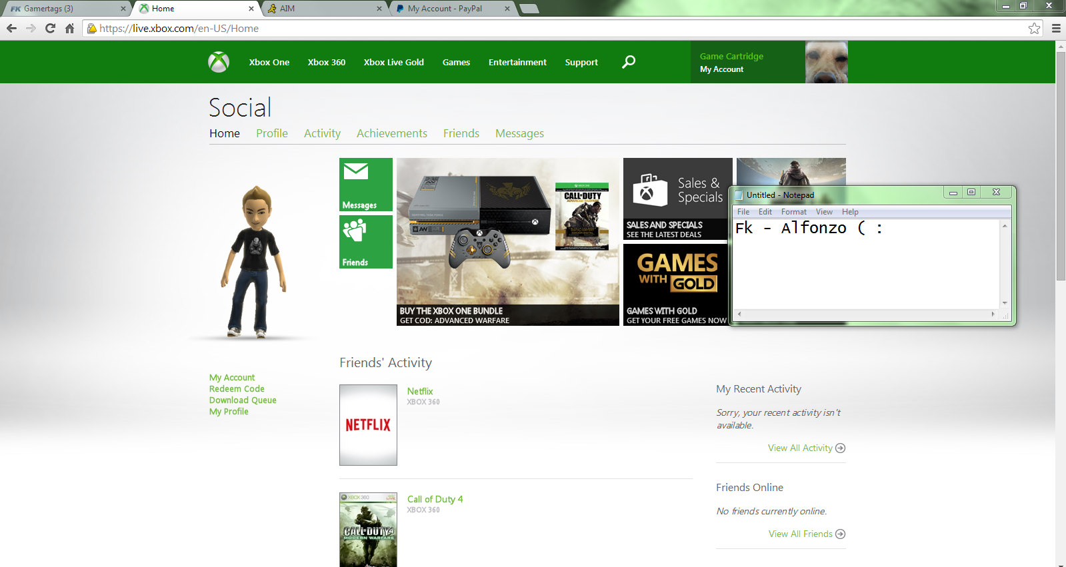Click the browser home icon
Screen dimensions: 1066x567
tap(69, 28)
